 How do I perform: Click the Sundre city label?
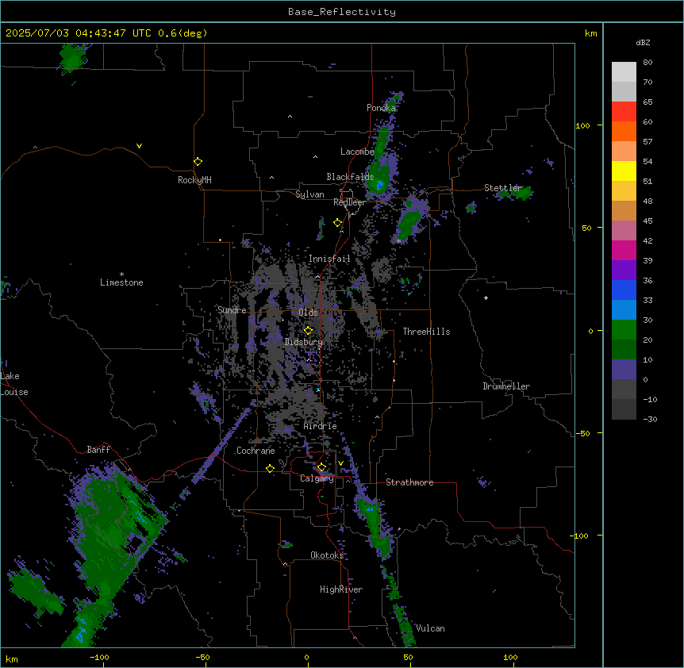pos(232,310)
